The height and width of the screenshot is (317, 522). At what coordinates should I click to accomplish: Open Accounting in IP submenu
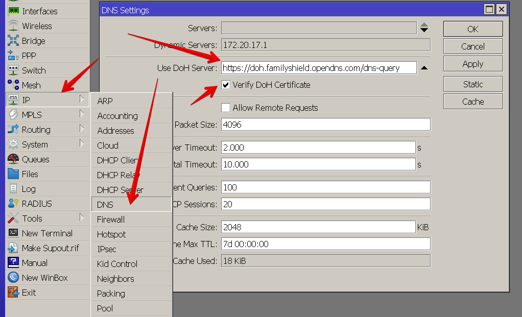[131, 116]
